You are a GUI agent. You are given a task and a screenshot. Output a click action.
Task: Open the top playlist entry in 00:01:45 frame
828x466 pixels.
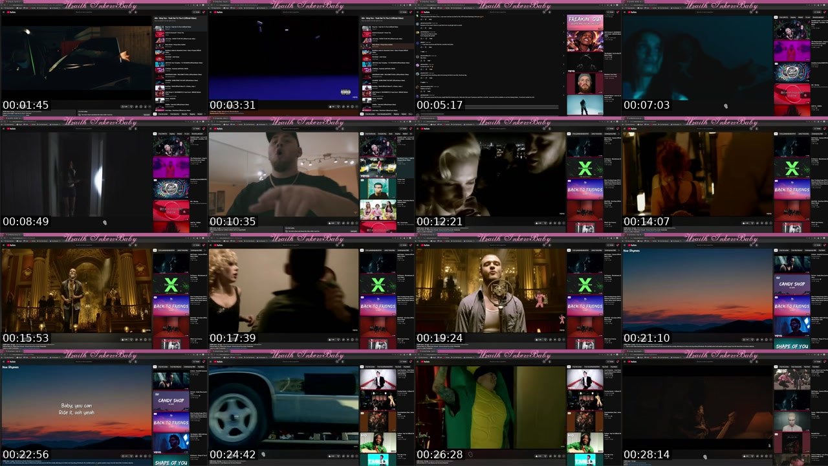[x=180, y=30]
